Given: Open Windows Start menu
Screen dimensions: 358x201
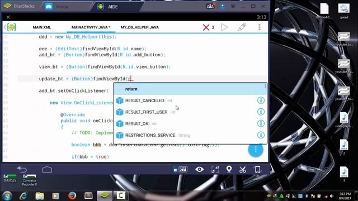Looking at the screenshot, I should (x=7, y=196).
